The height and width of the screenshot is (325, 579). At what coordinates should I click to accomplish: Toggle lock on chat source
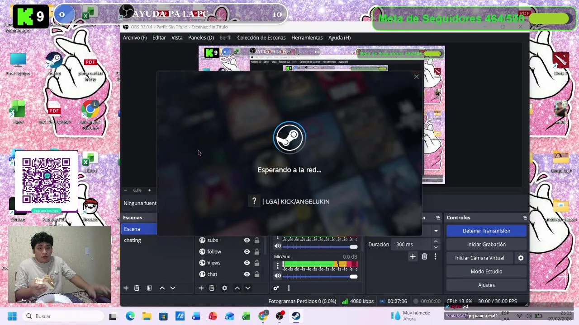tap(257, 274)
